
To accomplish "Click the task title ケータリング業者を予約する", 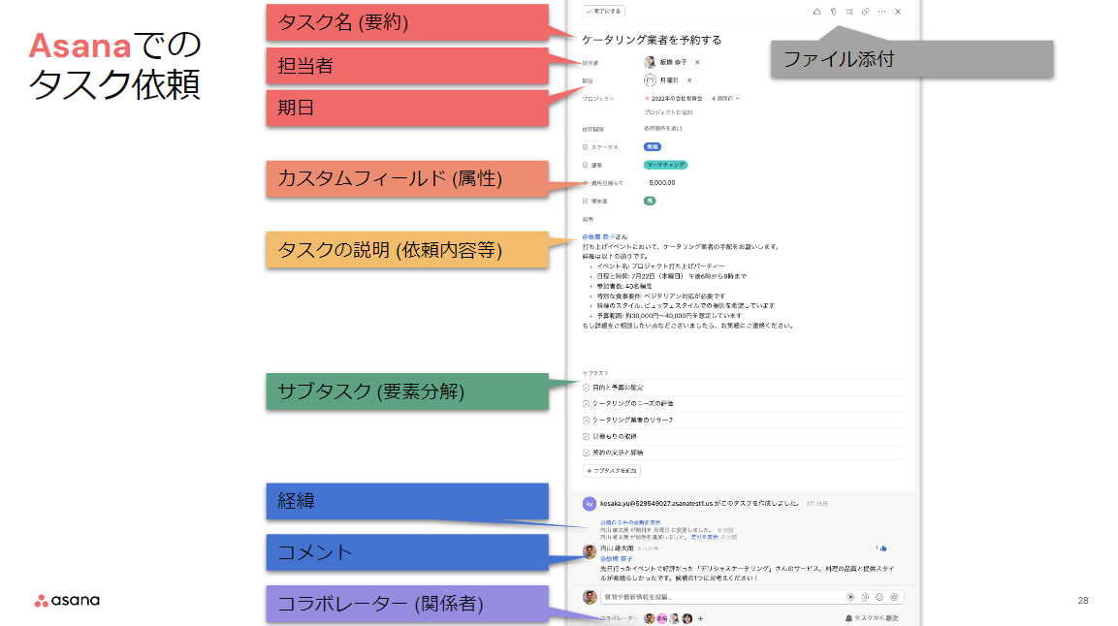I will [x=652, y=40].
